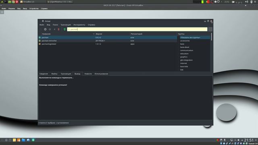Select the pacman-mirrorlist package row
The image size is (258, 145).
click(x=108, y=41)
